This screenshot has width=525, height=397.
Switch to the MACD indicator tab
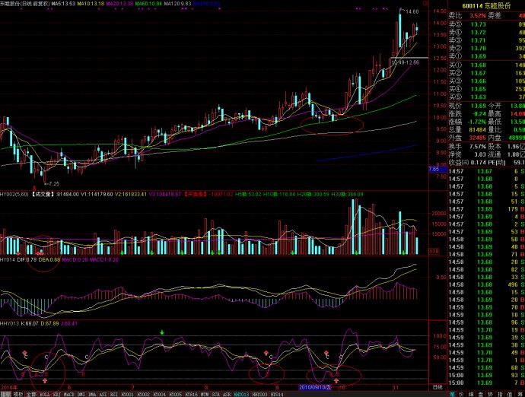[x=68, y=394]
